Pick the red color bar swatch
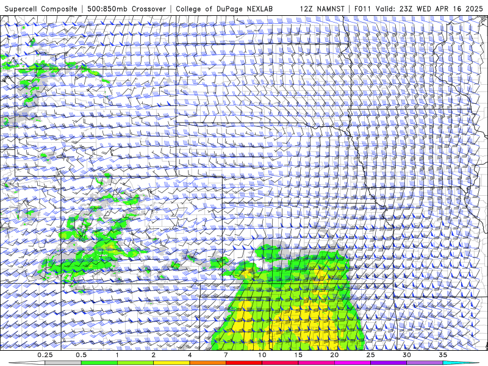Image resolution: width=488 pixels, height=366 pixels. 243,363
